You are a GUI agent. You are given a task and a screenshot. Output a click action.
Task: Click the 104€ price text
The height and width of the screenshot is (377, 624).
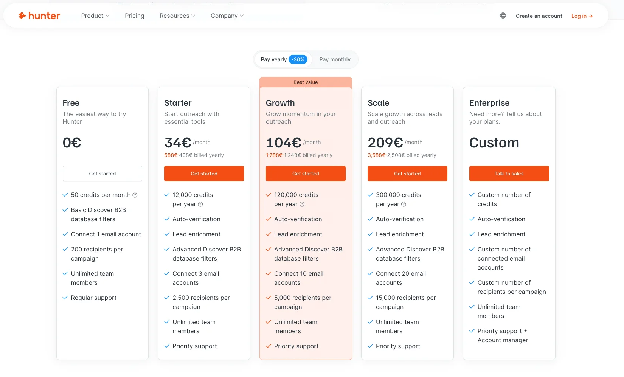click(284, 143)
